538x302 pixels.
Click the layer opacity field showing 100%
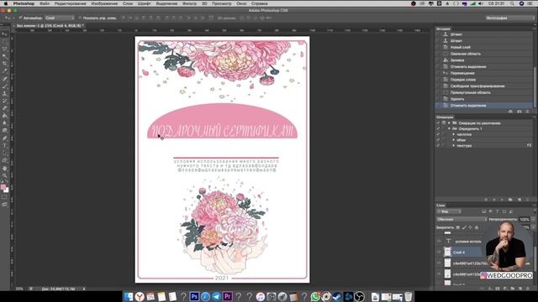pyautogui.click(x=525, y=219)
